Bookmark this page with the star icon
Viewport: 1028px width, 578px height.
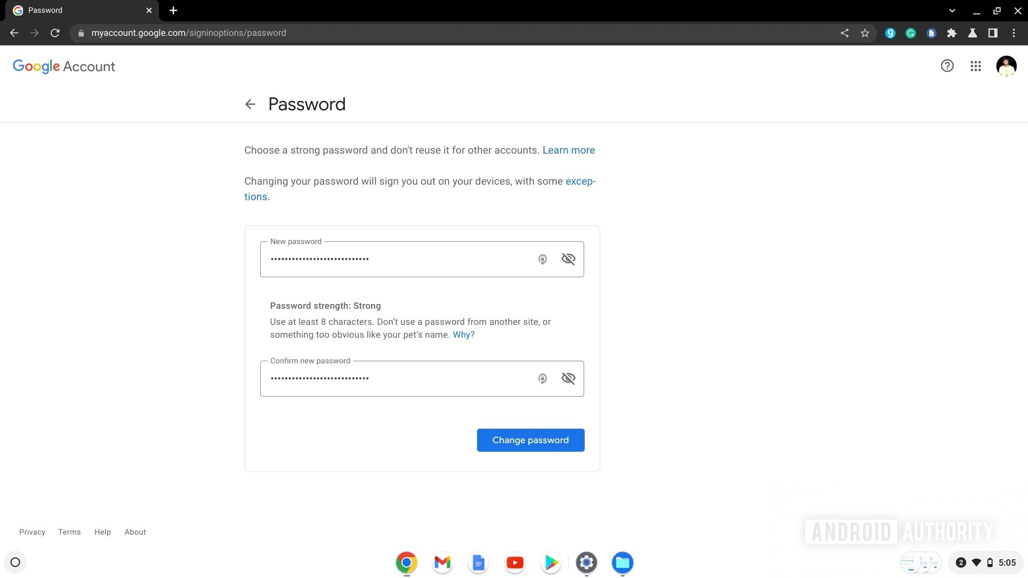pyautogui.click(x=865, y=33)
